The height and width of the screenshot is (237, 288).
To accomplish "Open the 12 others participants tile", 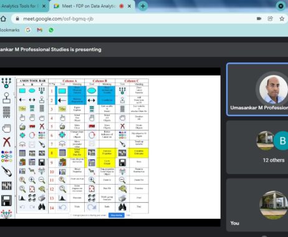I will click(257, 147).
